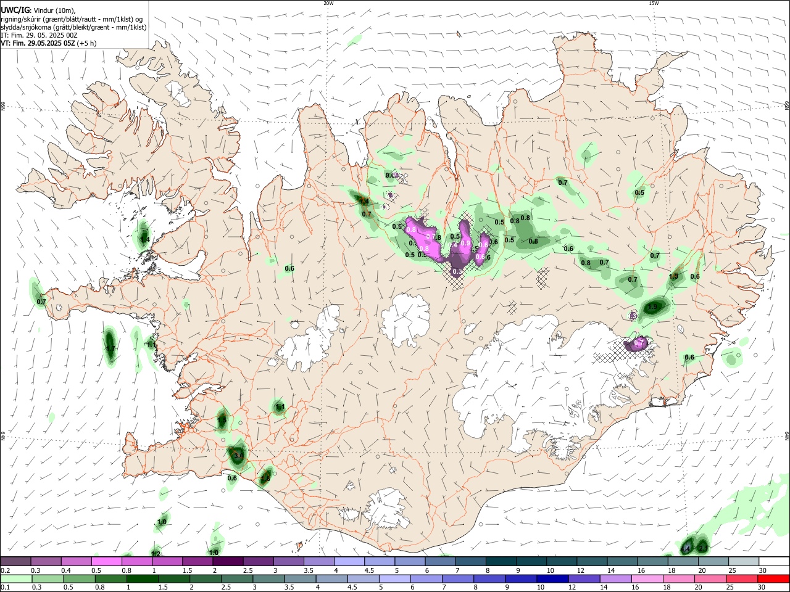Click the darkest navy swatch labeled 10, lower row
This screenshot has height=592, width=790.
[x=551, y=578]
